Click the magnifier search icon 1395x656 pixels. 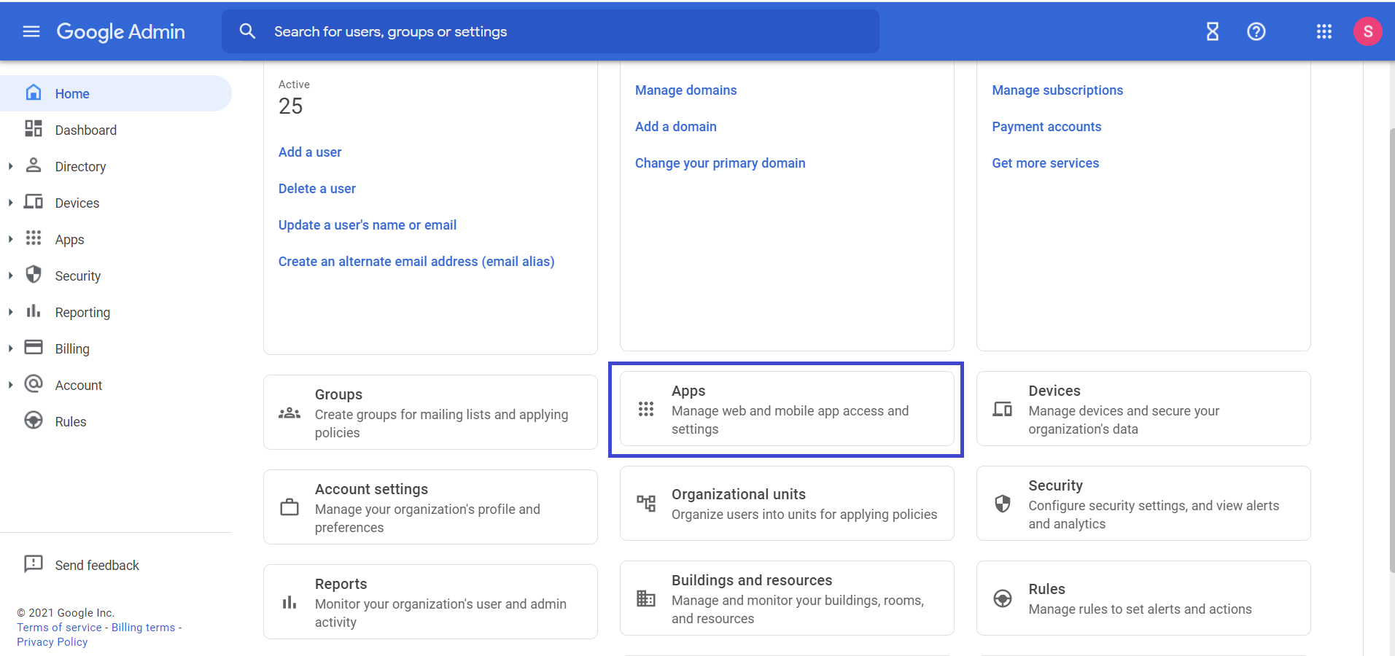(247, 31)
